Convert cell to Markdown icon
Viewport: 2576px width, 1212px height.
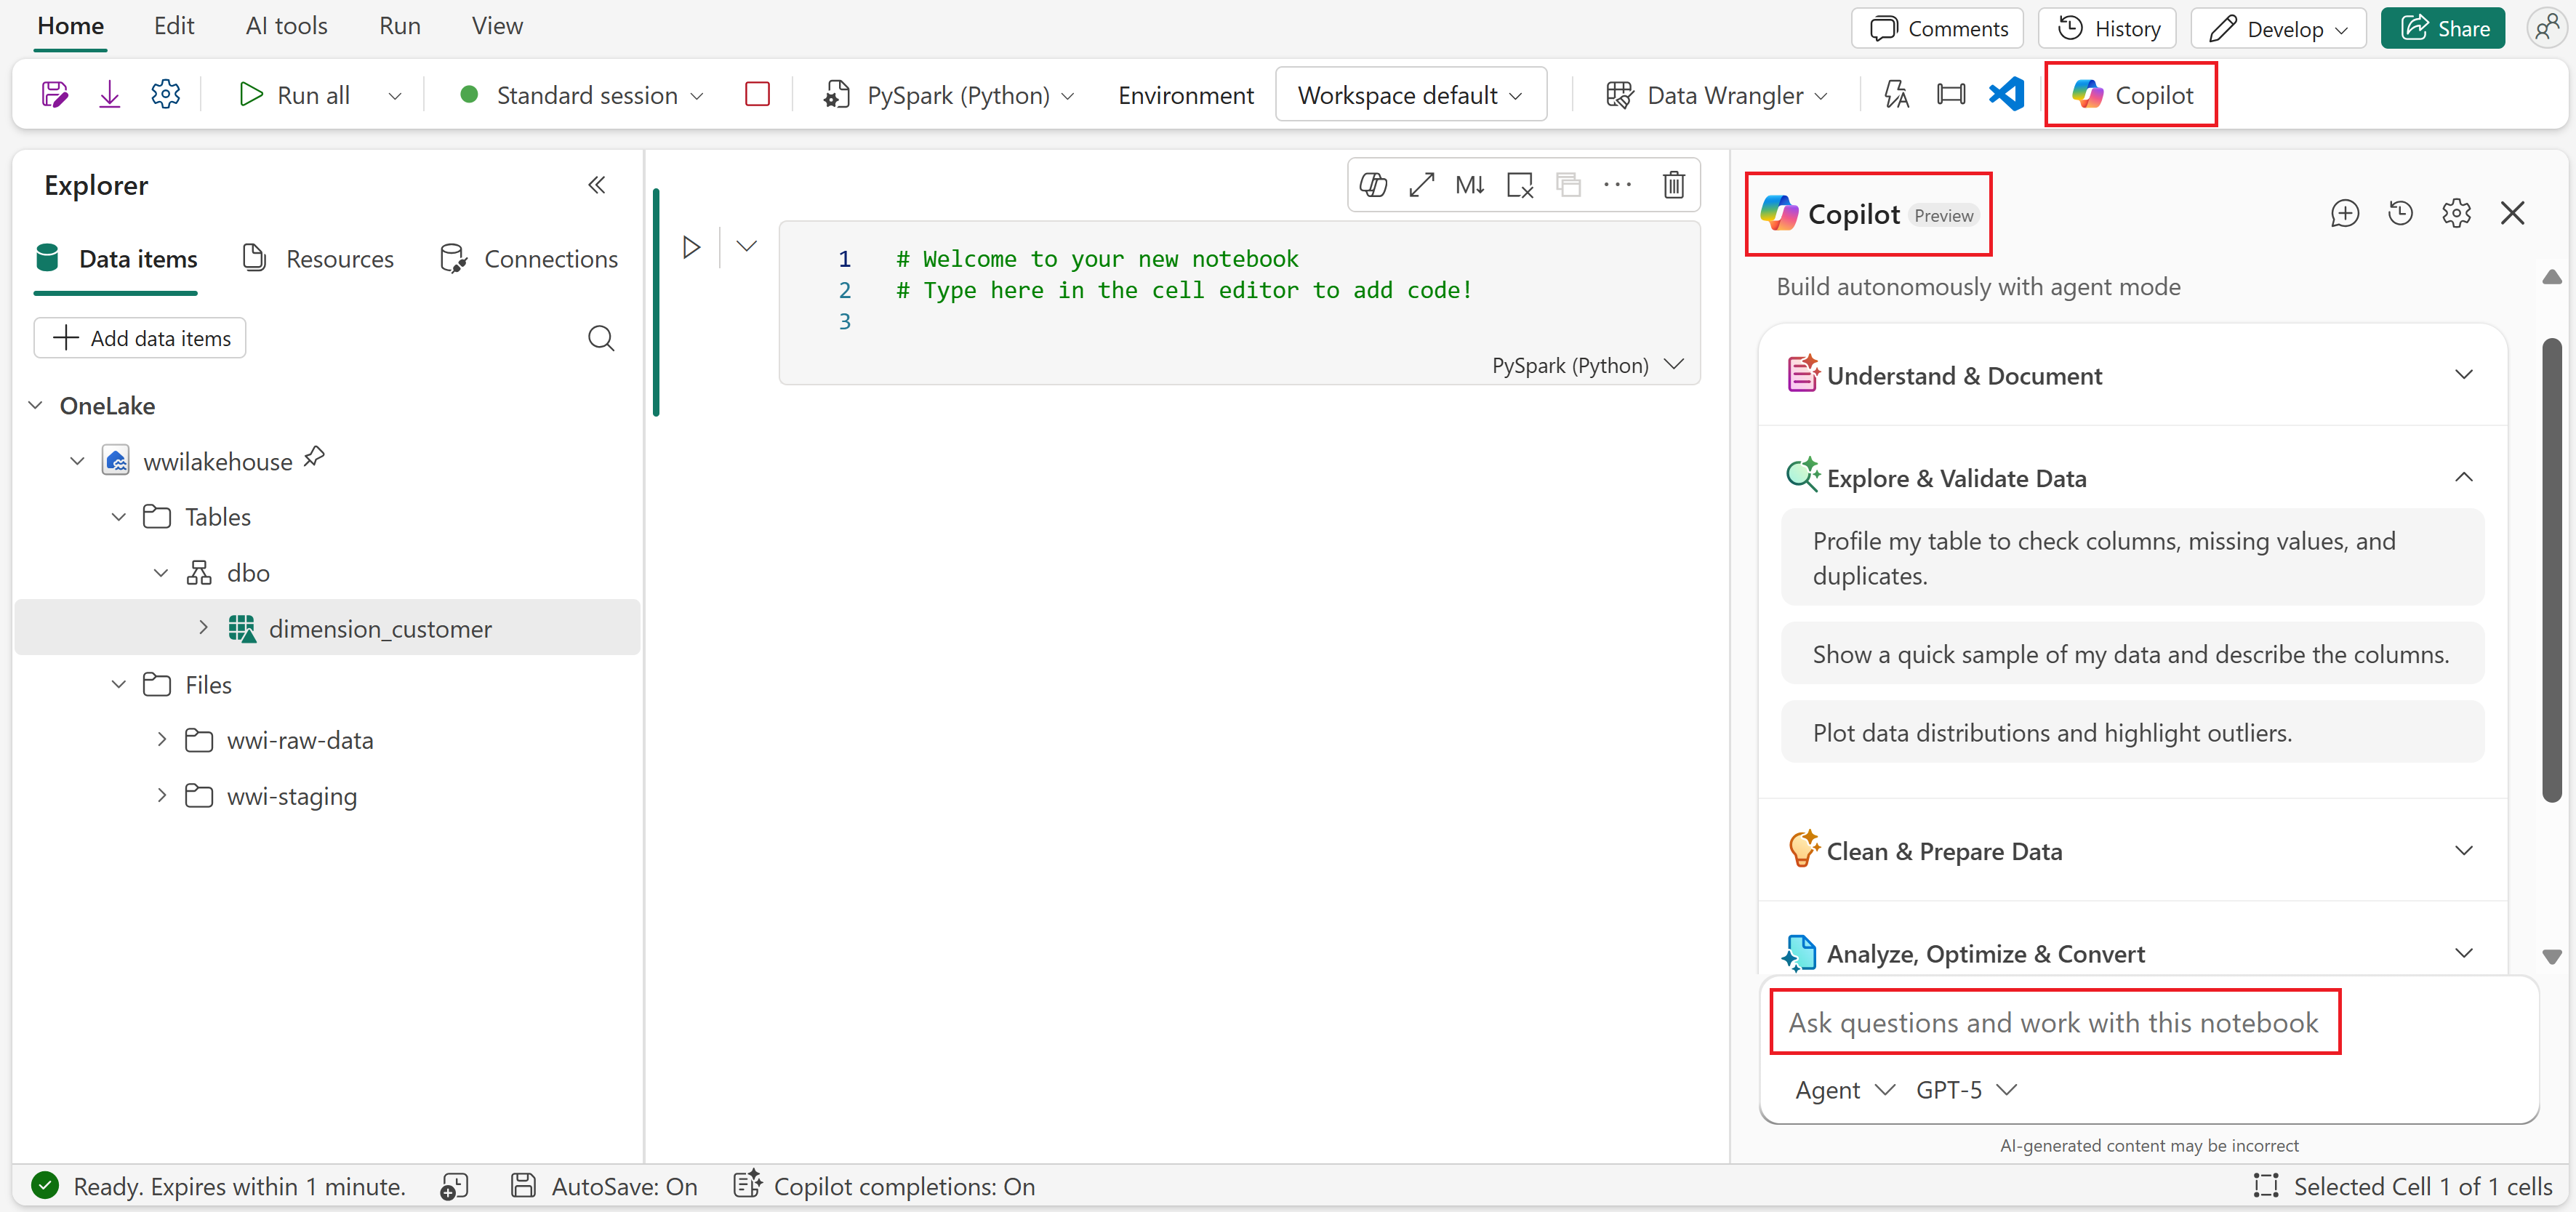pyautogui.click(x=1469, y=185)
